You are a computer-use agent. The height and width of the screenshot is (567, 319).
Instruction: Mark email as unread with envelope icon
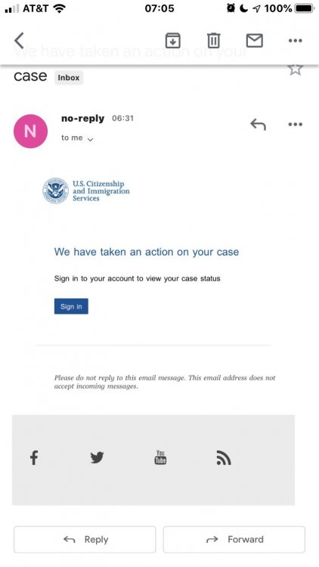click(x=254, y=40)
